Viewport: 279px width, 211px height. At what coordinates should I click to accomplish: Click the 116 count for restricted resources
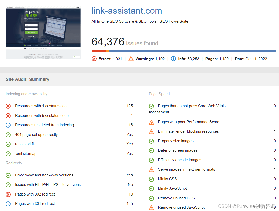coord(130,125)
